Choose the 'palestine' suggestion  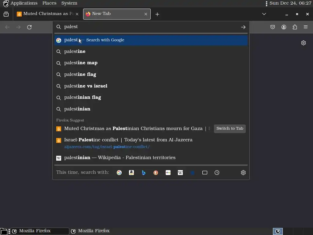pyautogui.click(x=151, y=51)
